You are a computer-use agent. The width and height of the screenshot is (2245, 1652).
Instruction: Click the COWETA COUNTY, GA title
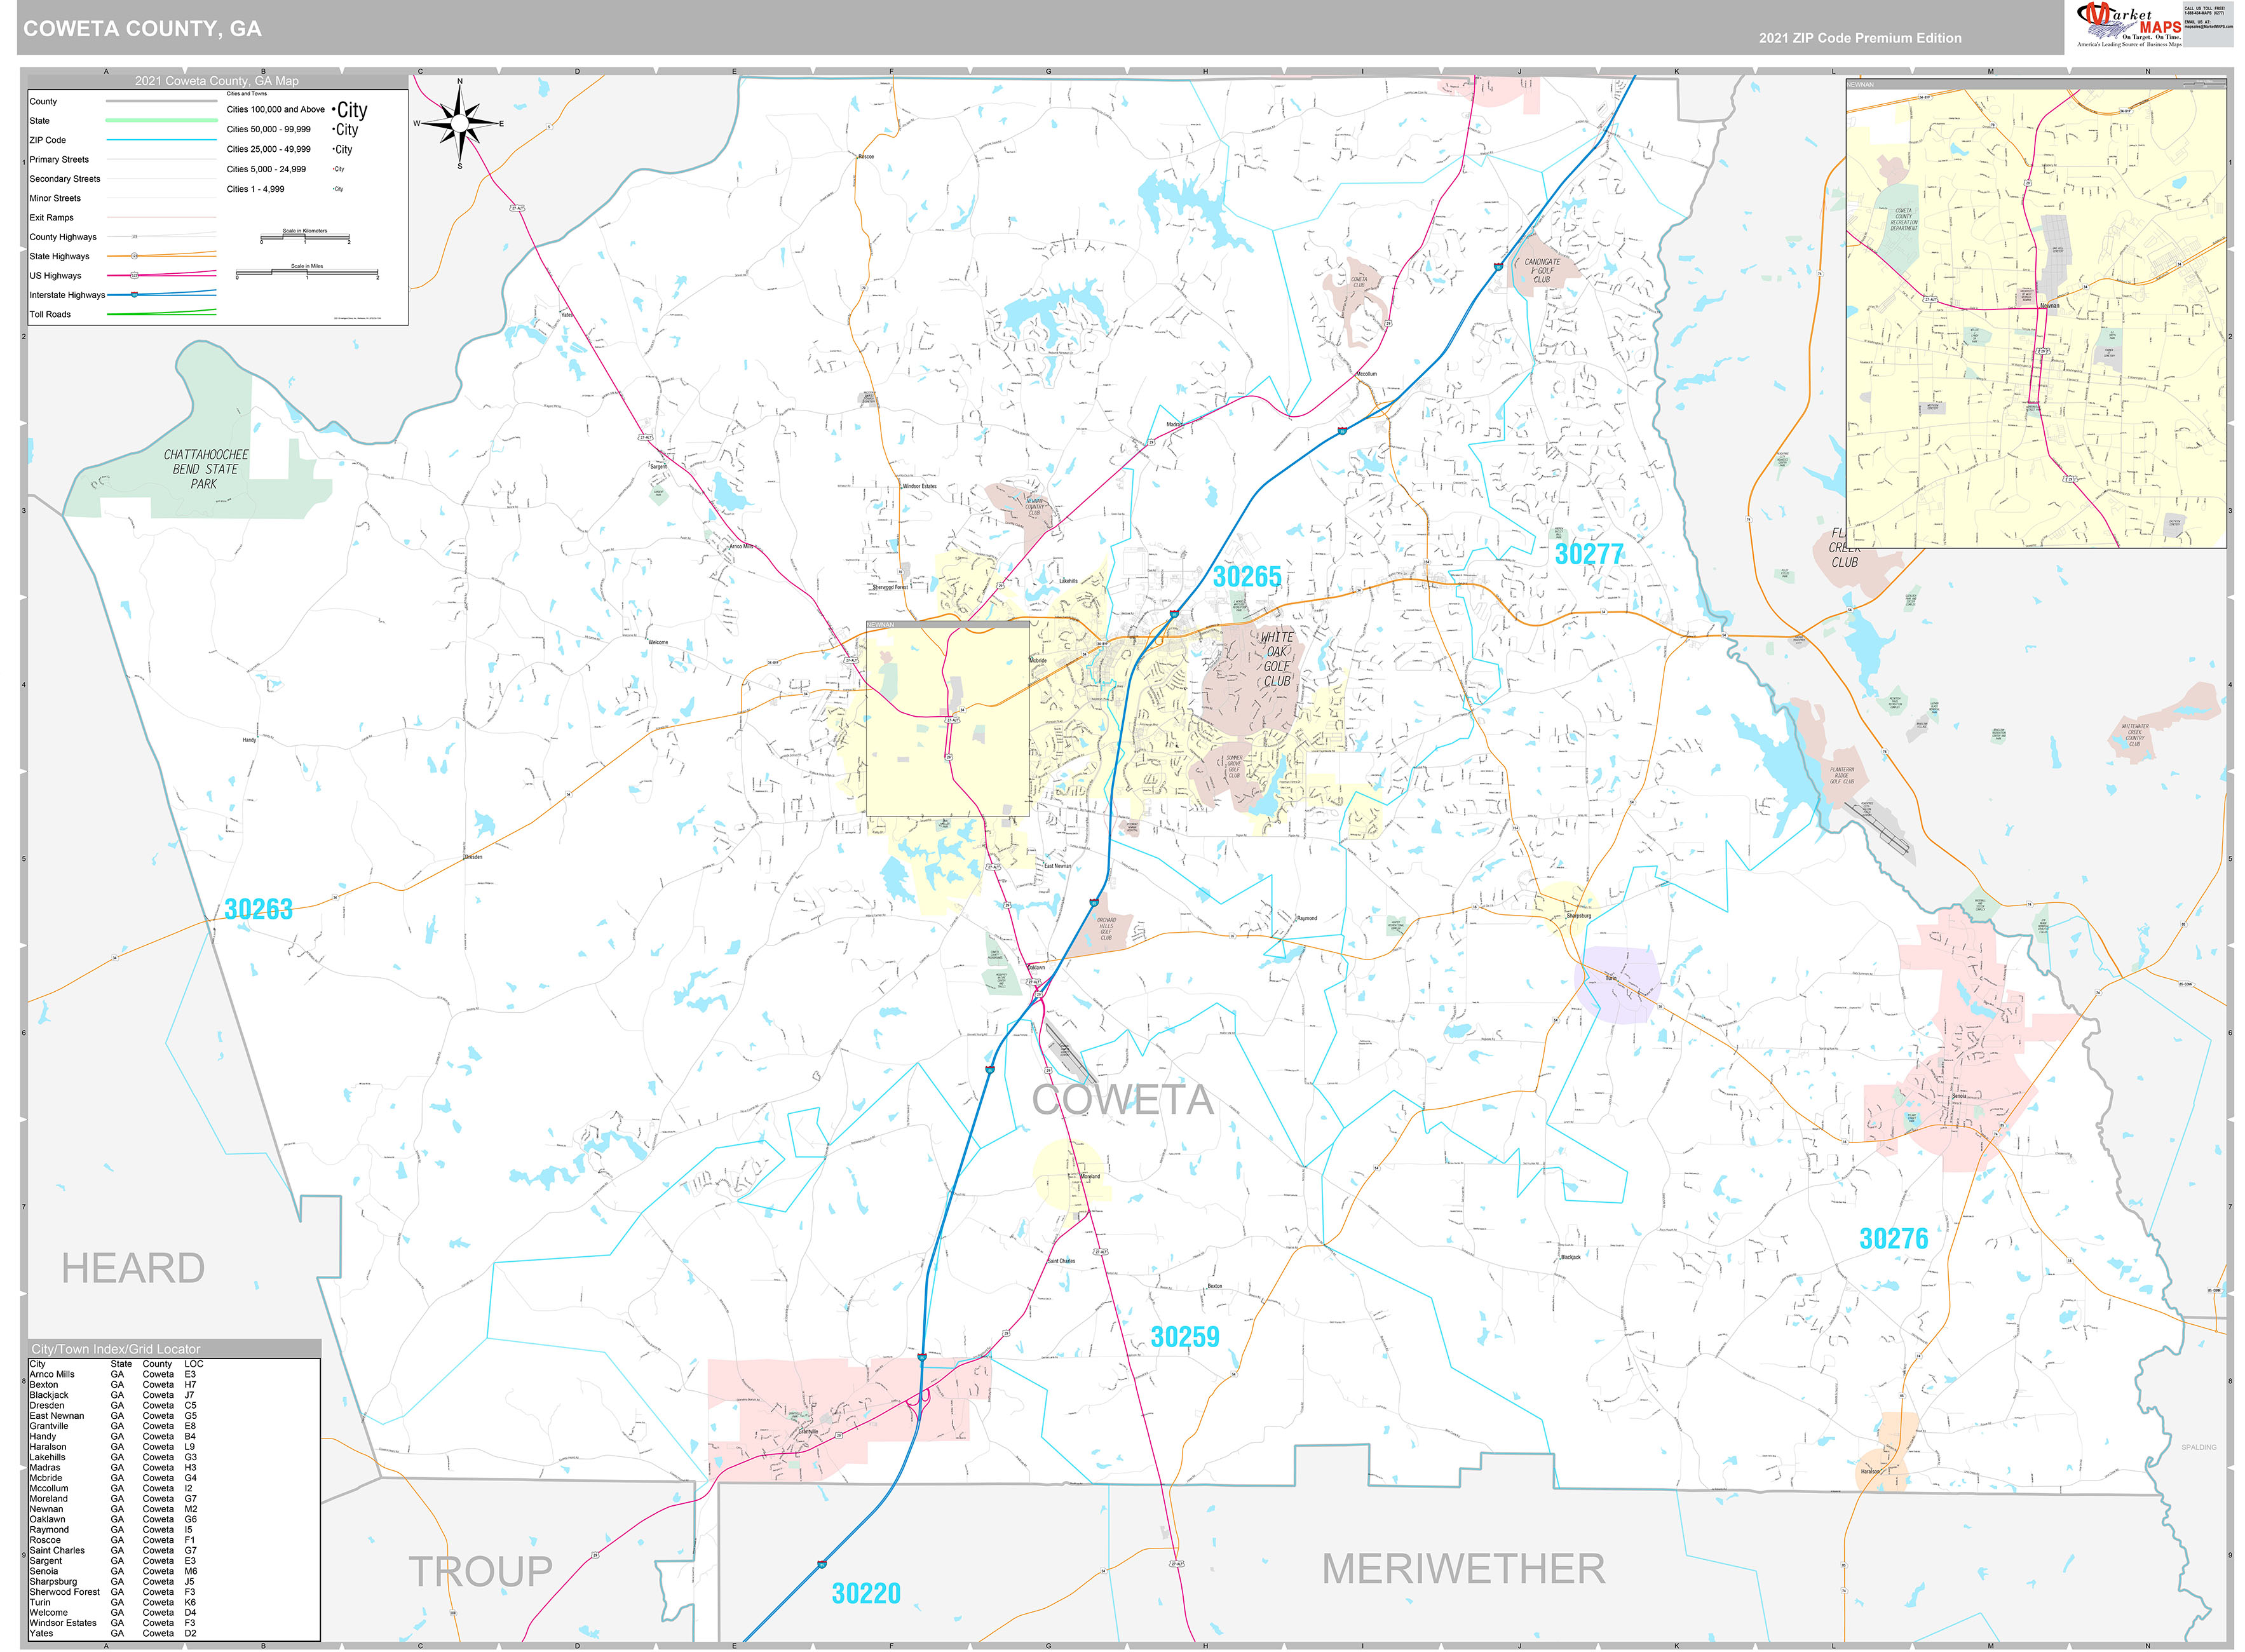click(x=143, y=29)
